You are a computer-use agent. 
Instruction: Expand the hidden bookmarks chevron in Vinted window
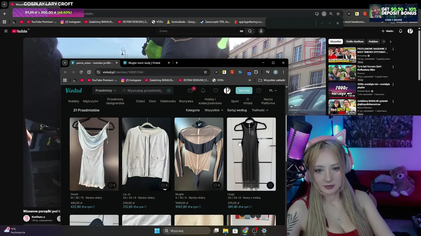tap(250, 80)
